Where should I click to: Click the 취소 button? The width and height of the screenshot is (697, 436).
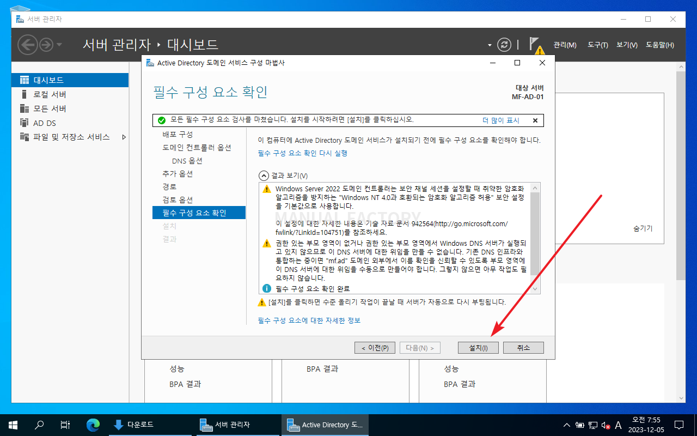coord(523,348)
